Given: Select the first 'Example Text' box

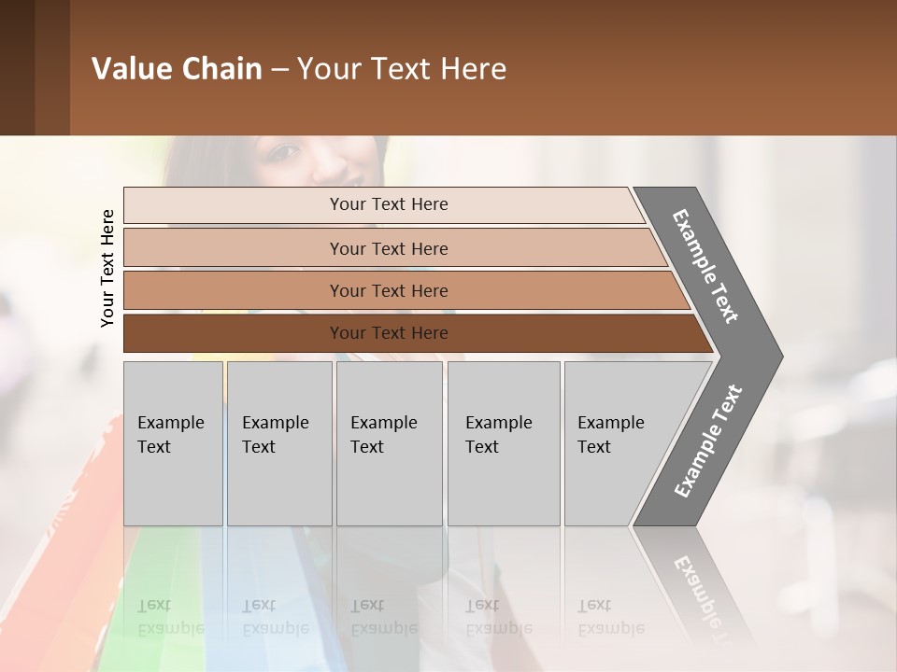Looking at the screenshot, I should pos(173,443).
